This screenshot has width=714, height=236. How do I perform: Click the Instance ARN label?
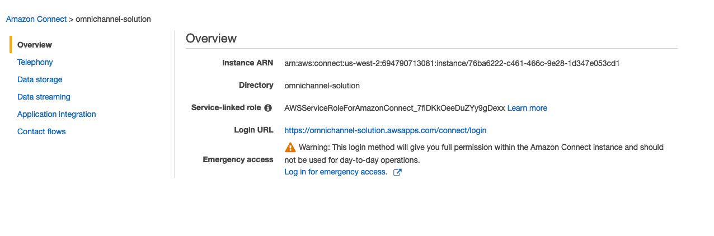click(x=247, y=63)
